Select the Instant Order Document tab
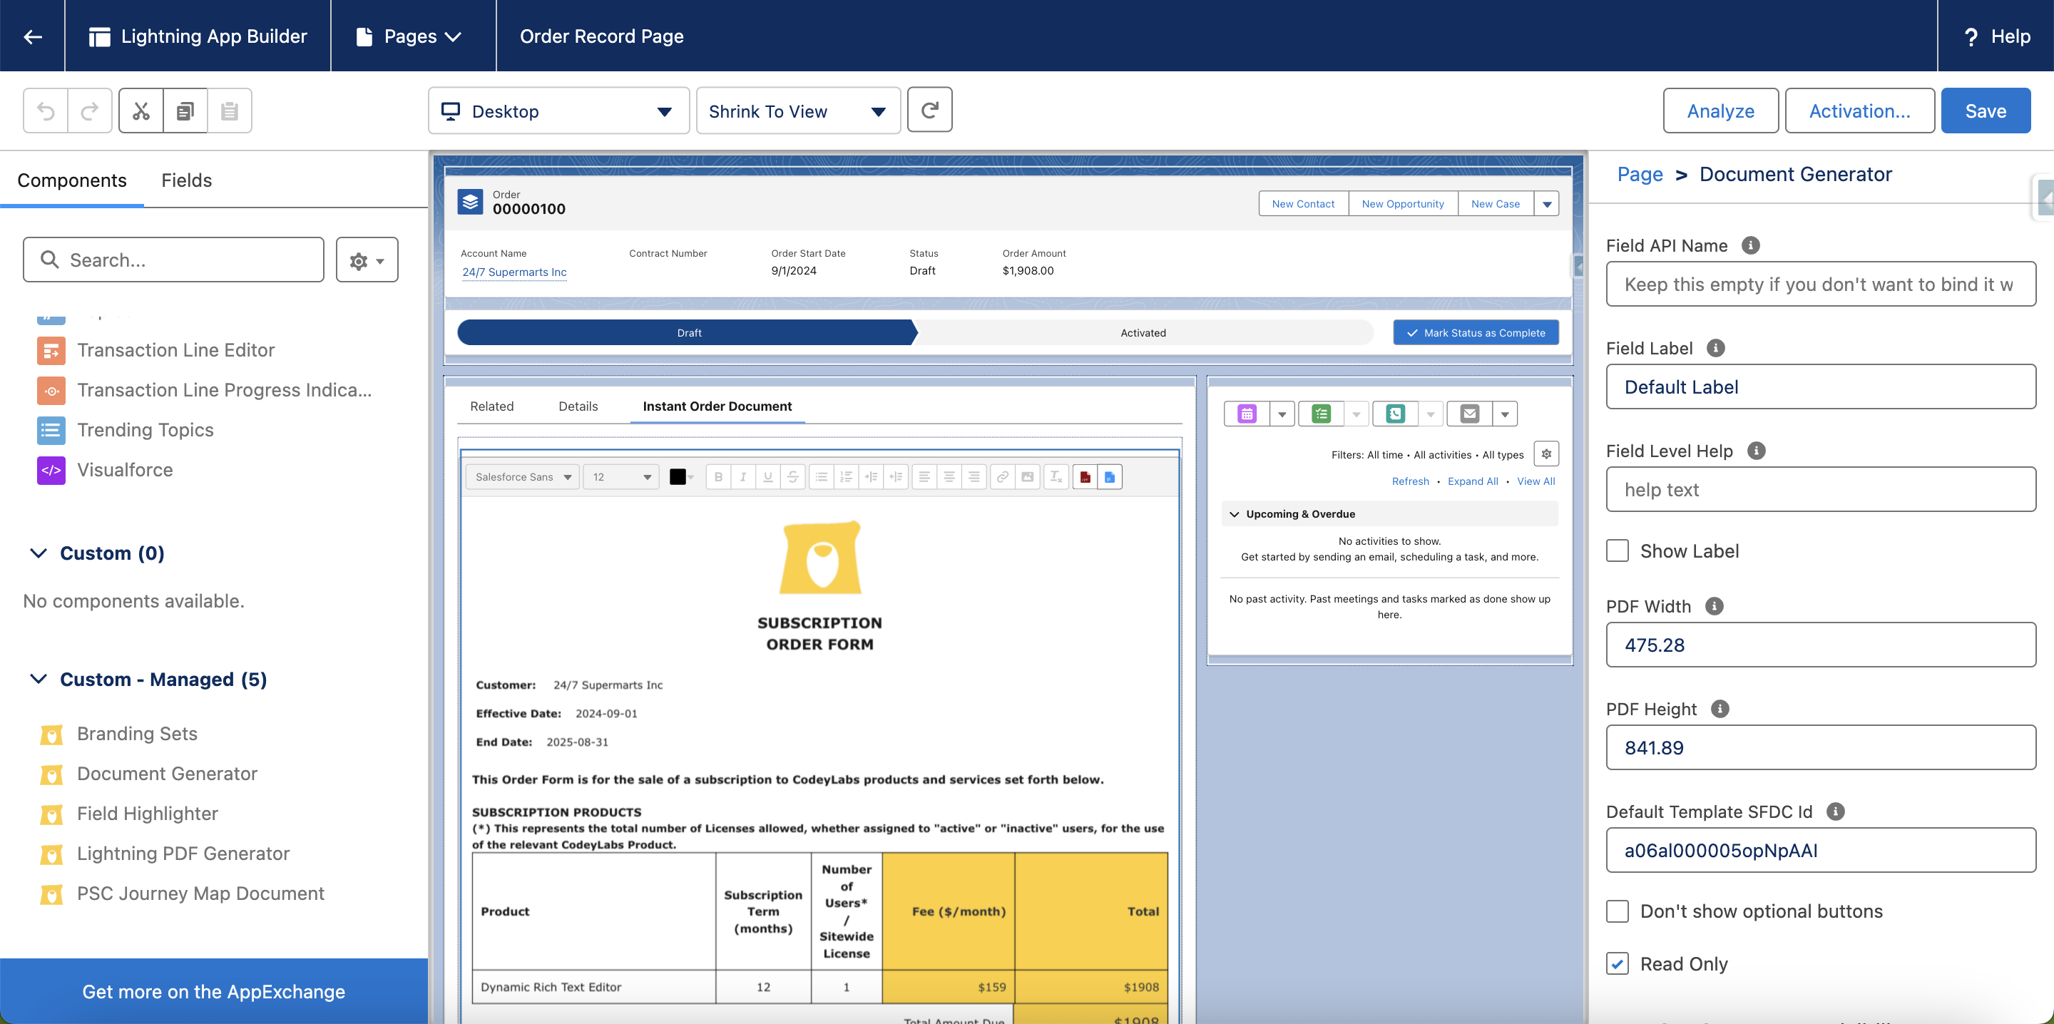The image size is (2054, 1024). pos(717,406)
